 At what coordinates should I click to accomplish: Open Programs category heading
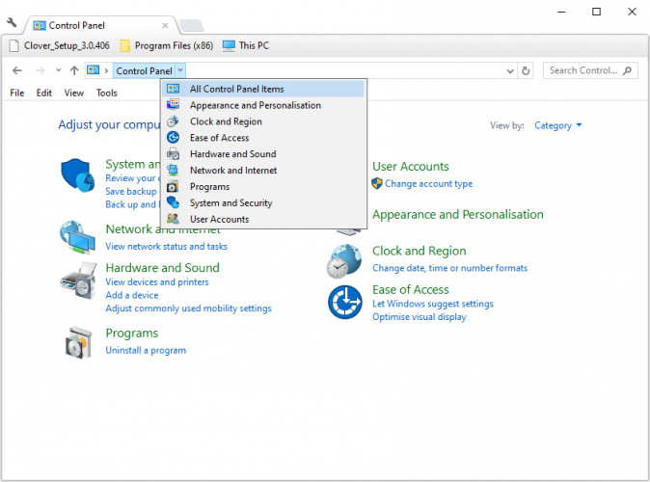coord(132,333)
